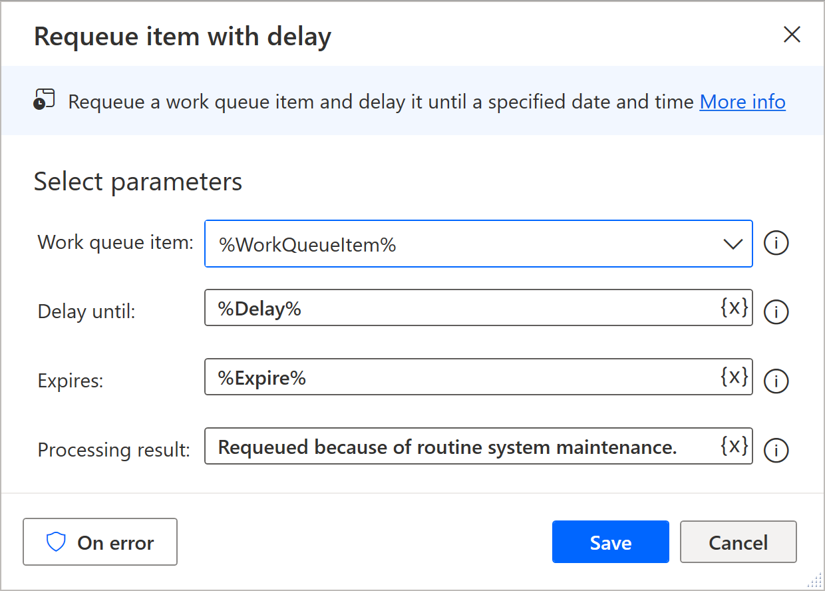Click the shield icon on On error button
This screenshot has width=825, height=591.
click(56, 542)
